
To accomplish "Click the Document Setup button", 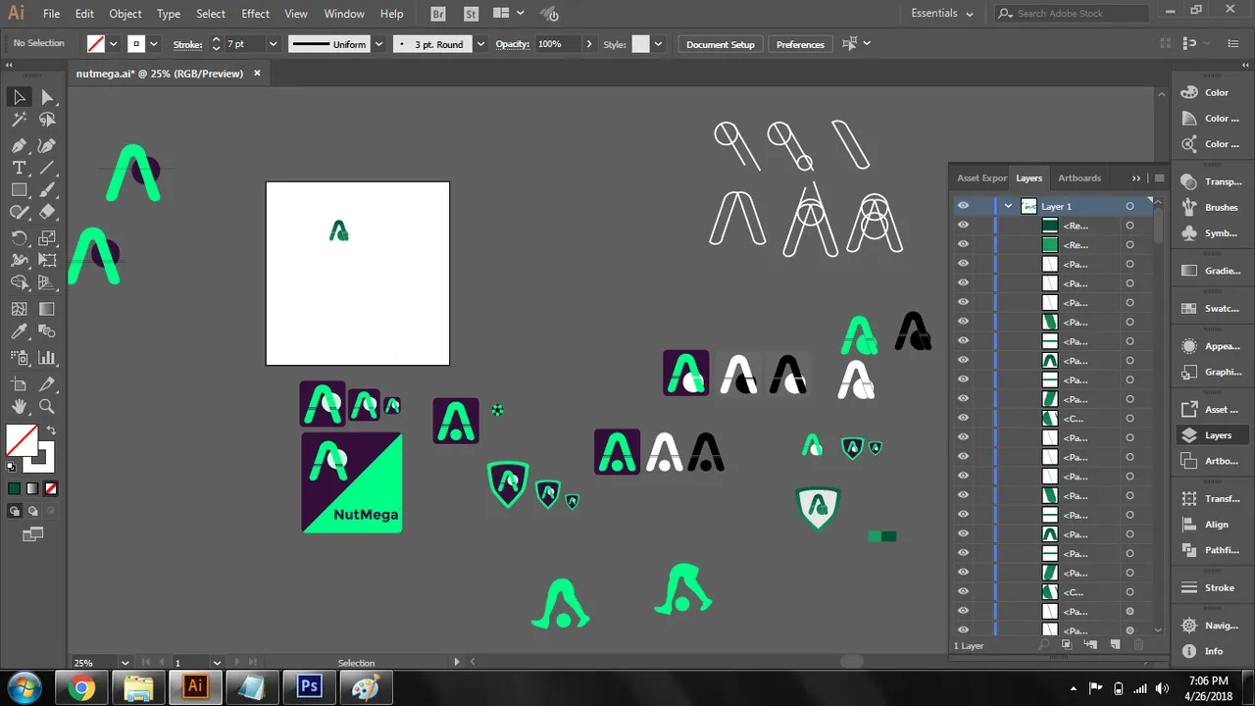I will [x=721, y=44].
